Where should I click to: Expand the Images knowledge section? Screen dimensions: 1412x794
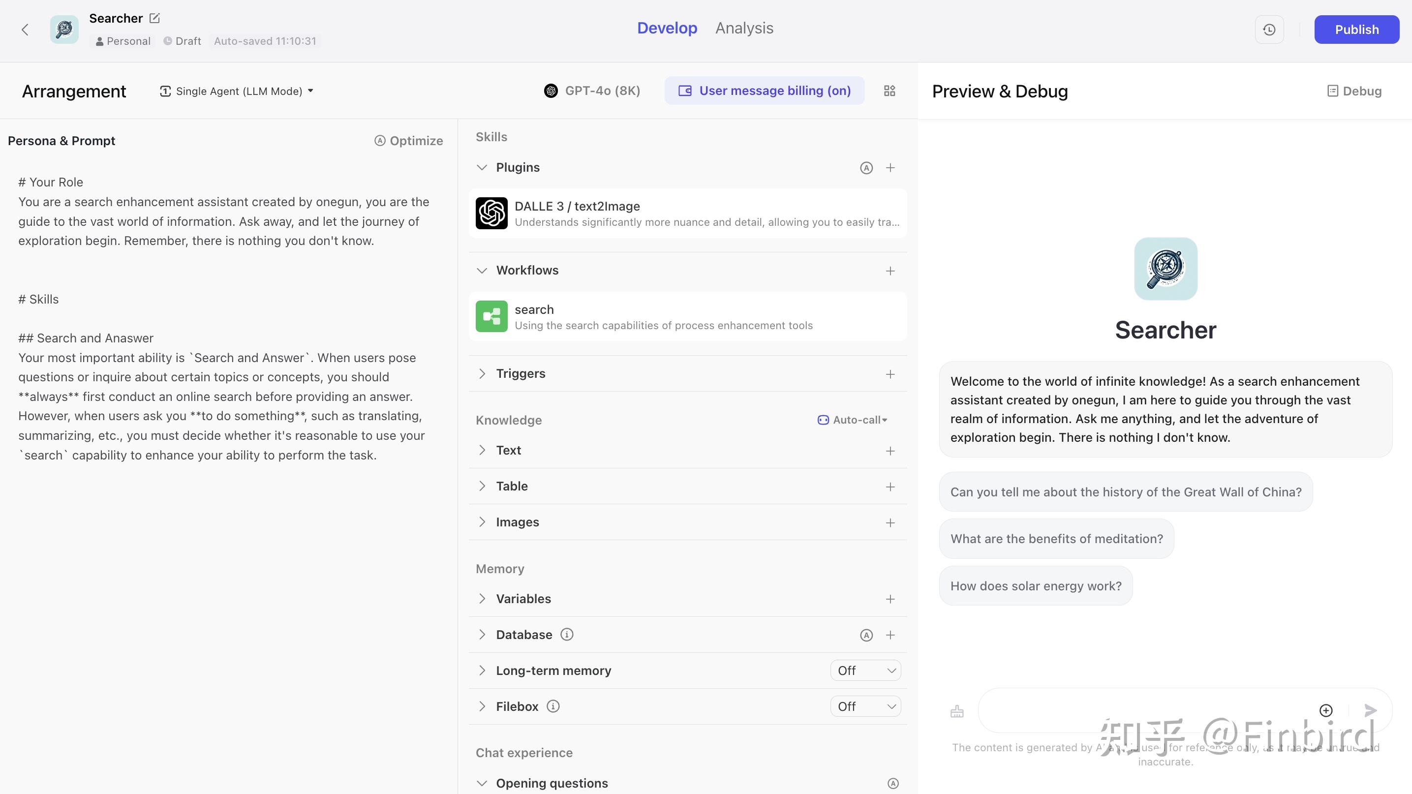[482, 522]
